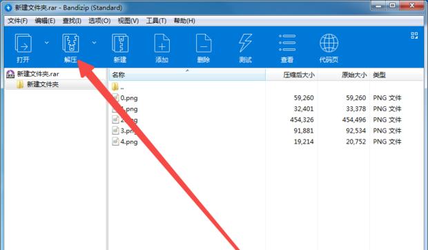Select the 新建文件夹 folder in the tree
The width and height of the screenshot is (428, 250).
[x=43, y=84]
